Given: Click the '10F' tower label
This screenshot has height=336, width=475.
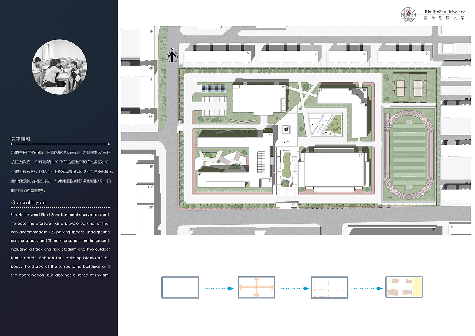Looking at the screenshot, I should 150,187.
